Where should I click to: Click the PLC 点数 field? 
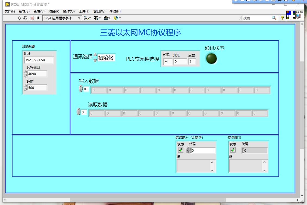(192, 62)
